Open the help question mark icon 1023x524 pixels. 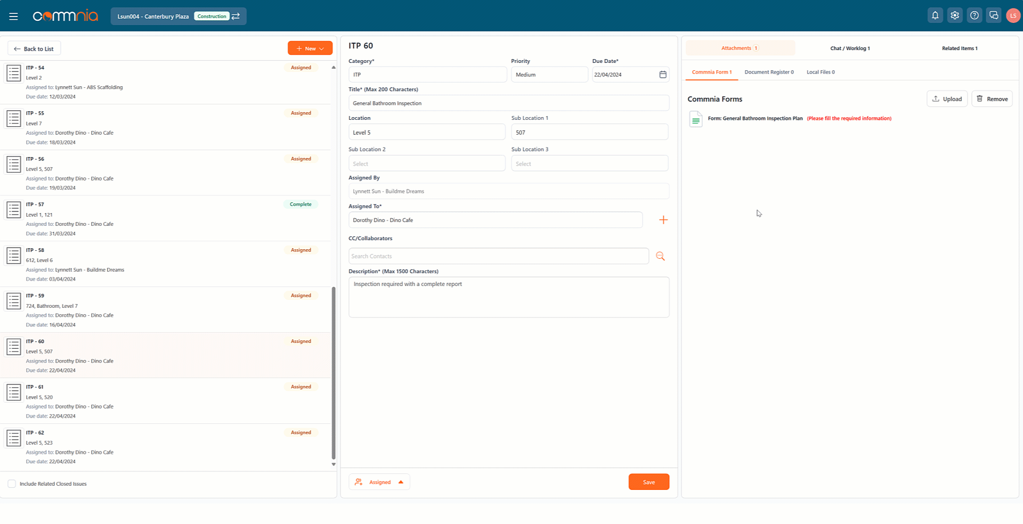coord(975,15)
